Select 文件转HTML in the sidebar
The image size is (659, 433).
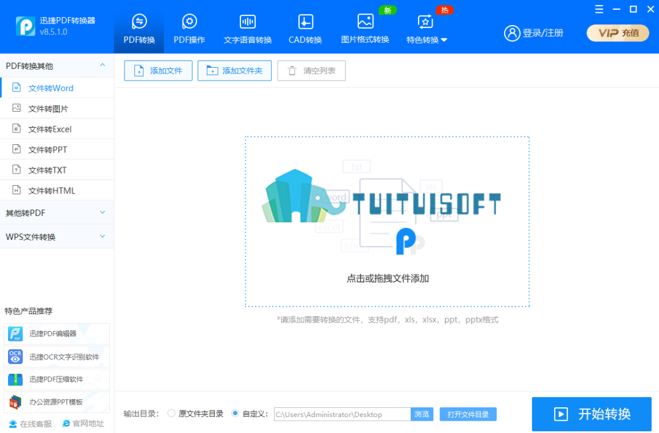point(57,191)
